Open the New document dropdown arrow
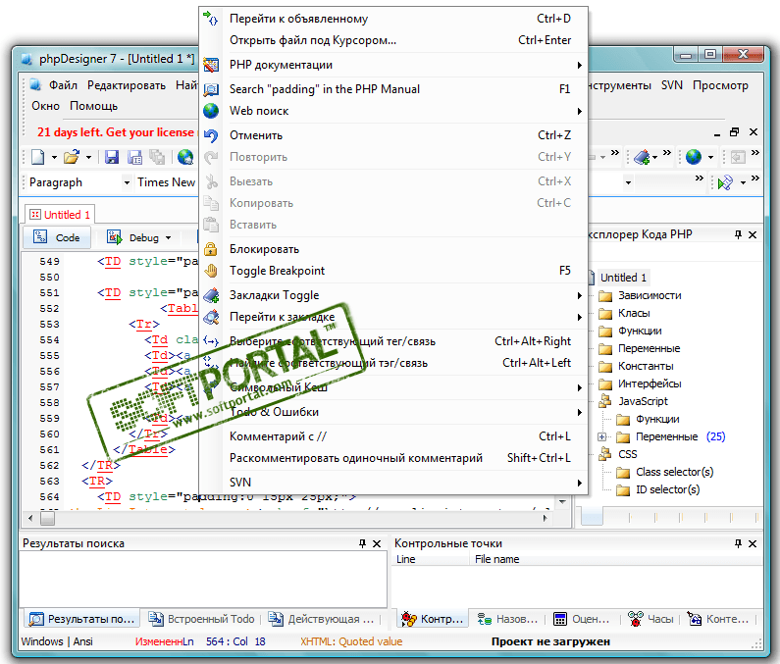 54,158
